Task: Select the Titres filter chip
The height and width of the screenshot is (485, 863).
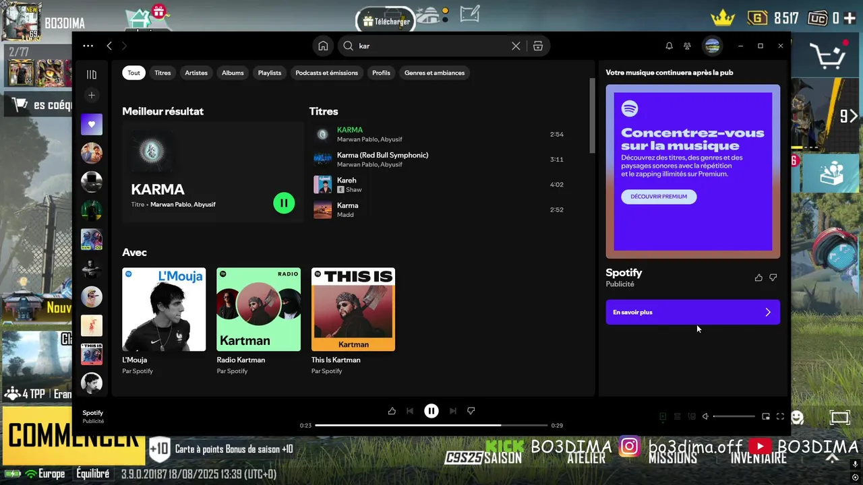Action: (x=162, y=73)
